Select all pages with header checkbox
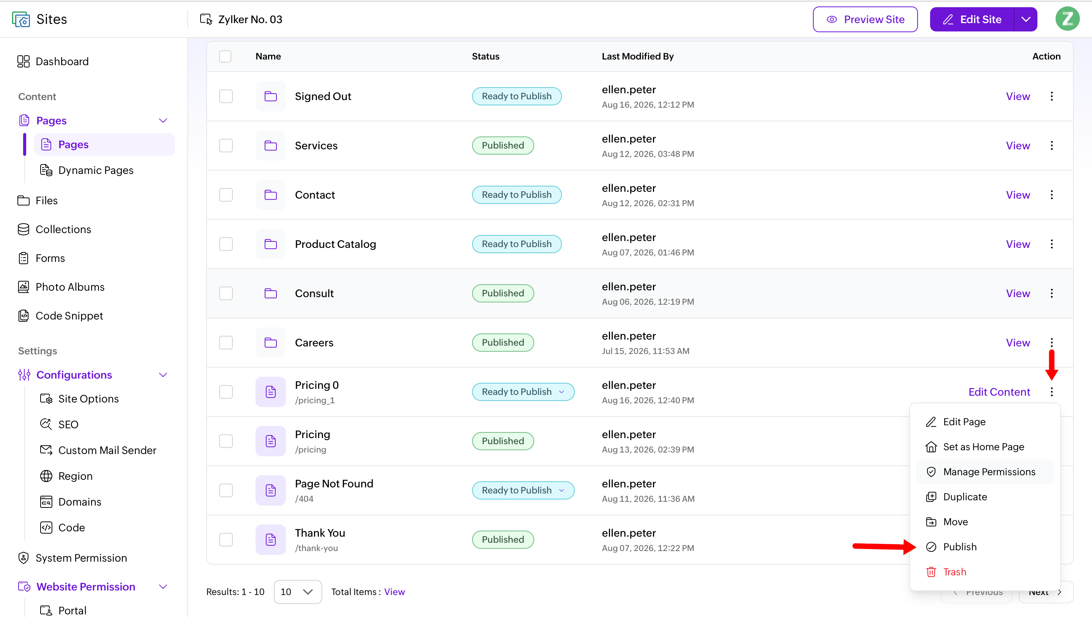1092x617 pixels. click(225, 56)
